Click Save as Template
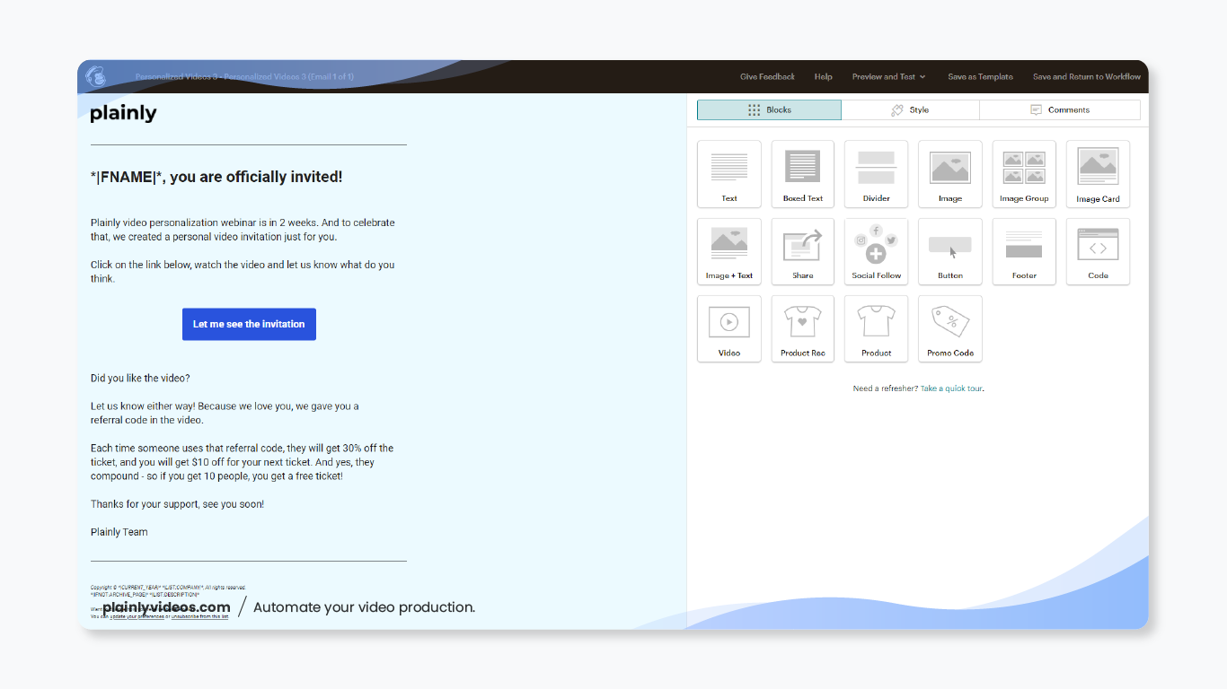 coord(980,77)
